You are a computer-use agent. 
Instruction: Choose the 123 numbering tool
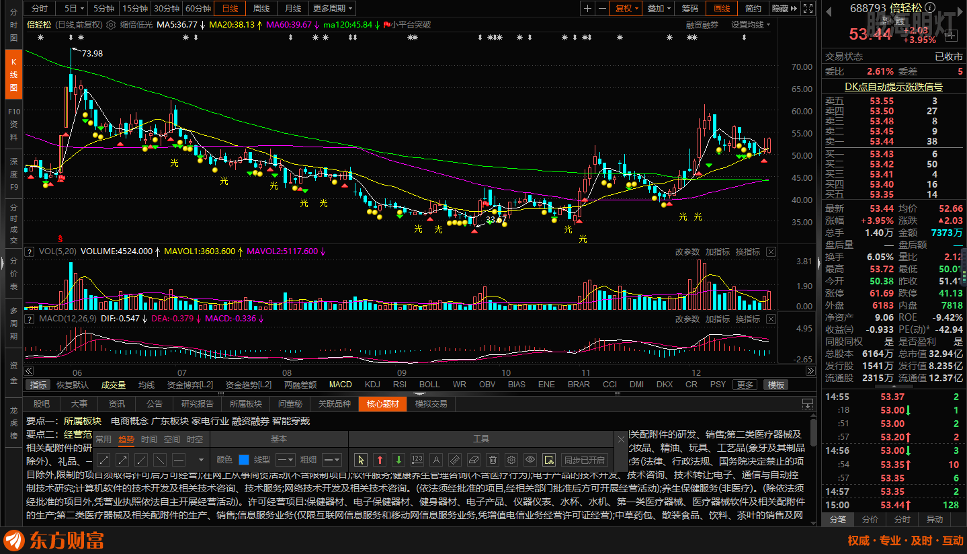pos(417,460)
